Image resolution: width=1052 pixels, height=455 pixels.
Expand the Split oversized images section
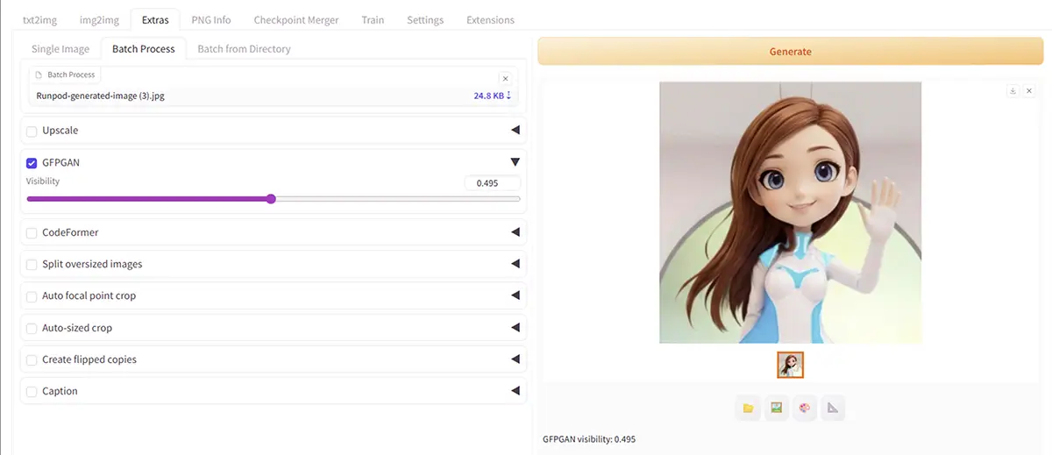tap(515, 265)
